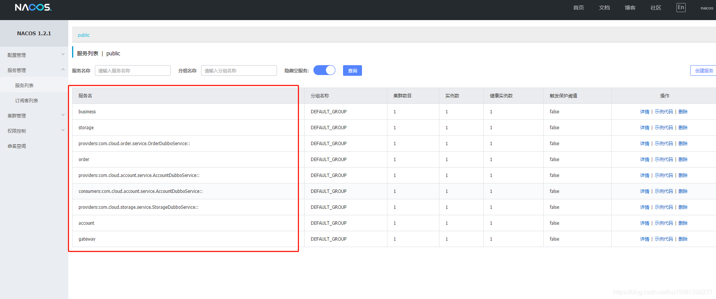The width and height of the screenshot is (716, 299).
Task: Select the storage service name cell
Action: 188,128
